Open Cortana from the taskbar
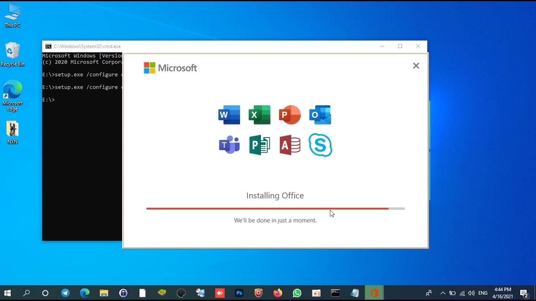 click(x=45, y=293)
